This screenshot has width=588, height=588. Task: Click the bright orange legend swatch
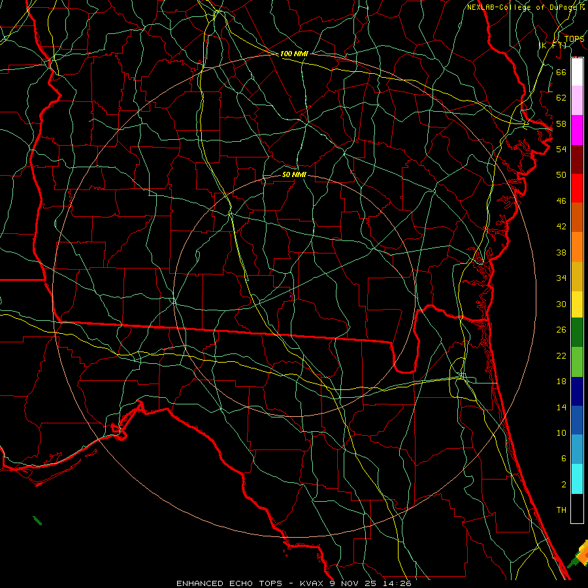[x=577, y=246]
